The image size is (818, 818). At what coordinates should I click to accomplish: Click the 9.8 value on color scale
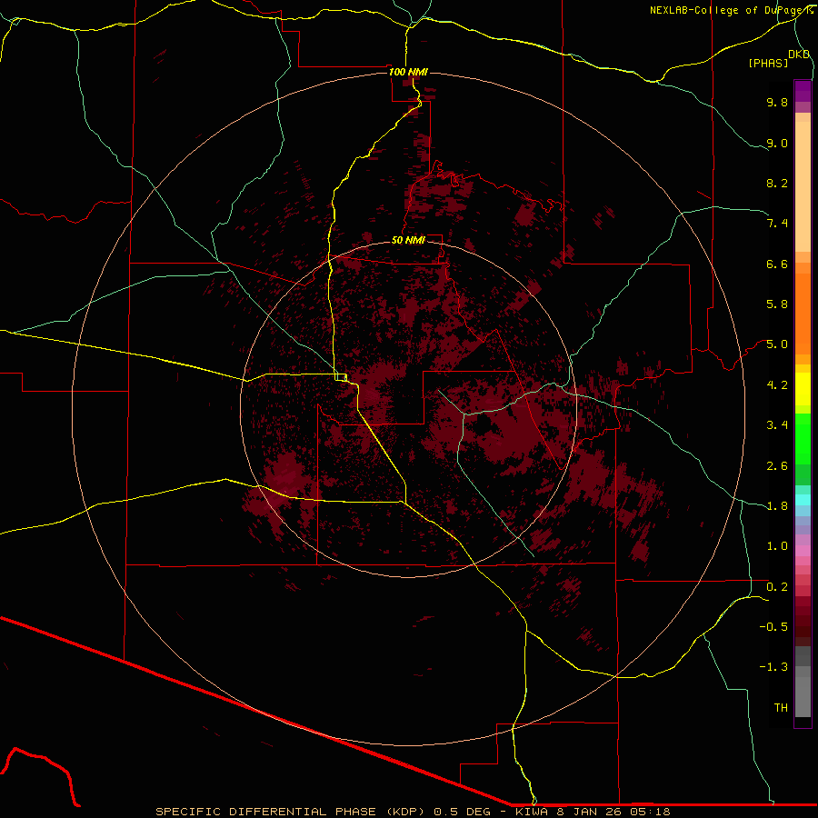click(777, 102)
